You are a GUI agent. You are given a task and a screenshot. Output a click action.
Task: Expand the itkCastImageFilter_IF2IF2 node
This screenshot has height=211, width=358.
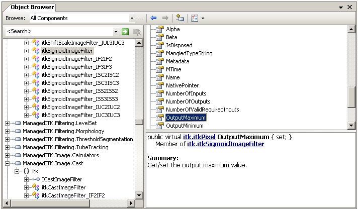27,195
